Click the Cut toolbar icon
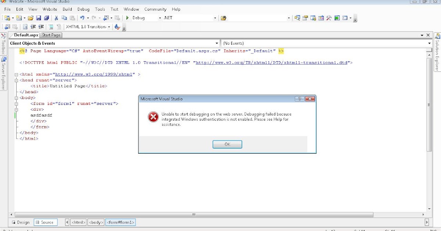Viewport: 441px width, 231px height. pyautogui.click(x=56, y=18)
